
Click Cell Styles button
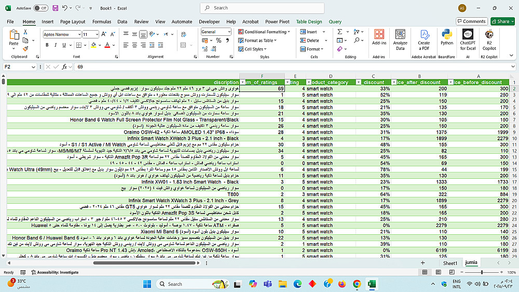point(252,49)
